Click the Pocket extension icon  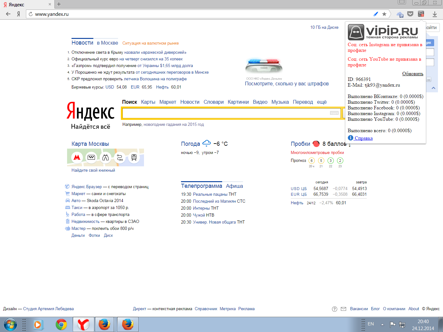[x=410, y=14]
